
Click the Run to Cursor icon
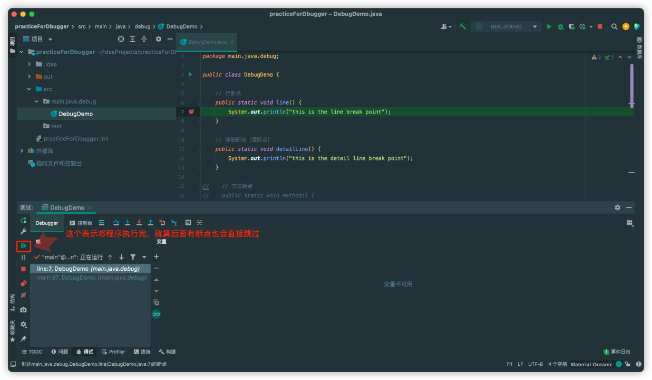[x=173, y=223]
